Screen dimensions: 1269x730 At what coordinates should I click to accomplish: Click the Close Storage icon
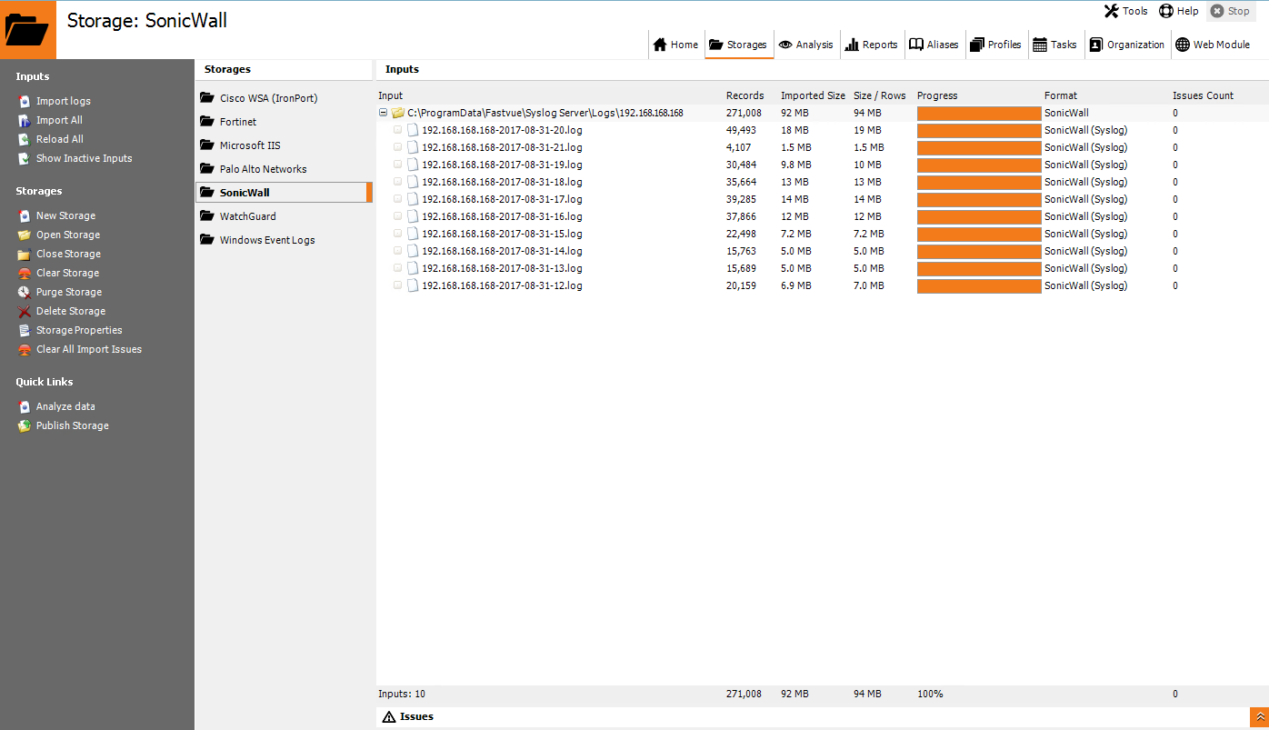(x=25, y=254)
